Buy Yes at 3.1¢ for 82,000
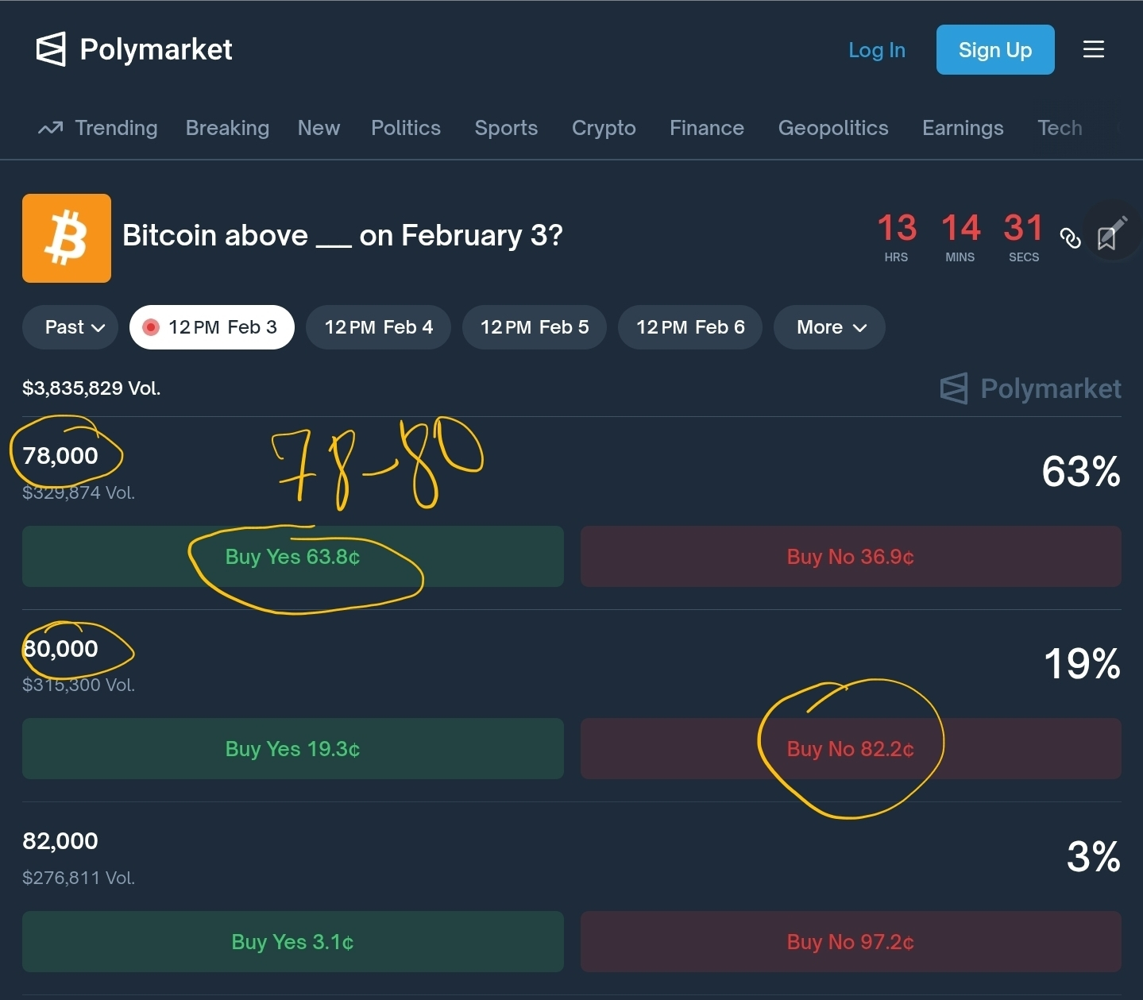The width and height of the screenshot is (1143, 1000). point(293,942)
